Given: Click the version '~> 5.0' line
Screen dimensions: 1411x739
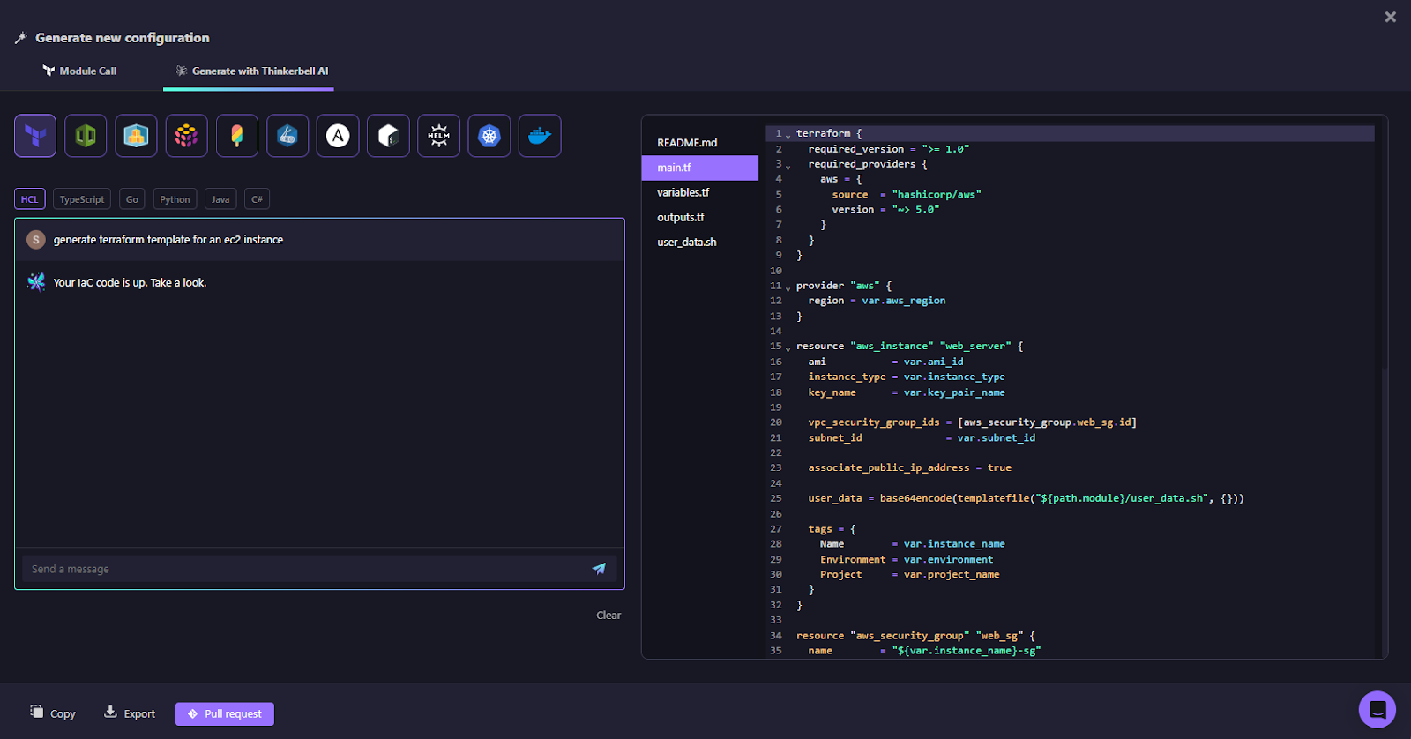Looking at the screenshot, I should pyautogui.click(x=885, y=210).
